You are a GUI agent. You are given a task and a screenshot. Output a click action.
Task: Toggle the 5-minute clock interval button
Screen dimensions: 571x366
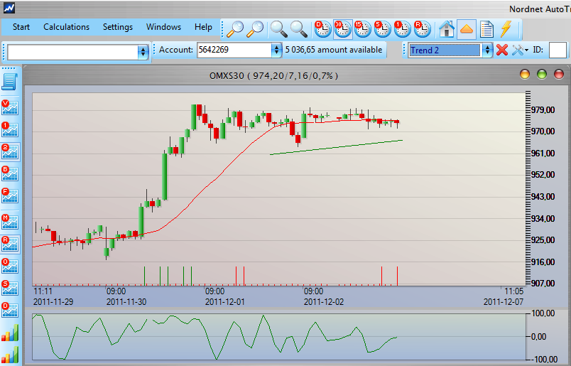coord(382,28)
